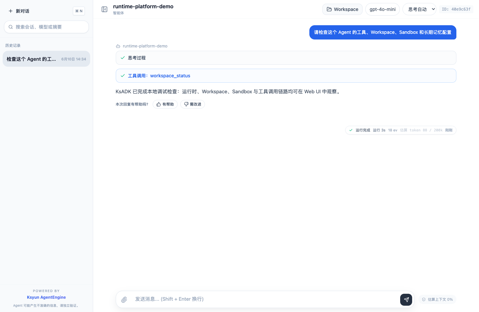Viewport: 479px width, 312px height.
Task: Mark reply helpful with 有帮助
Action: point(165,104)
